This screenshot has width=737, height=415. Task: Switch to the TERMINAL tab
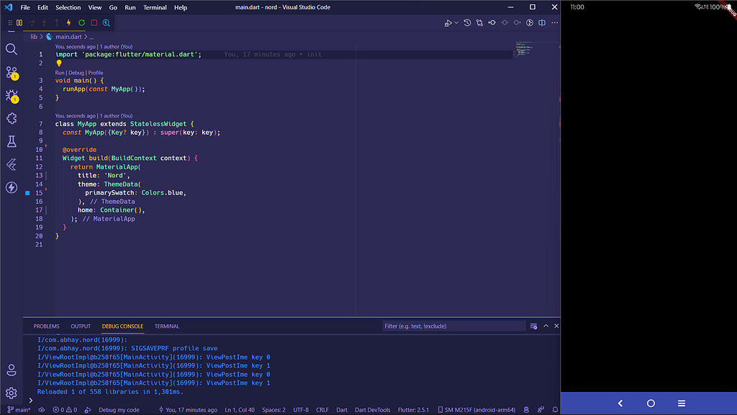(x=167, y=326)
